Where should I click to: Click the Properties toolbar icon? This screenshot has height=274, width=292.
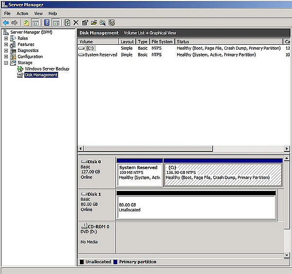[x=85, y=22]
